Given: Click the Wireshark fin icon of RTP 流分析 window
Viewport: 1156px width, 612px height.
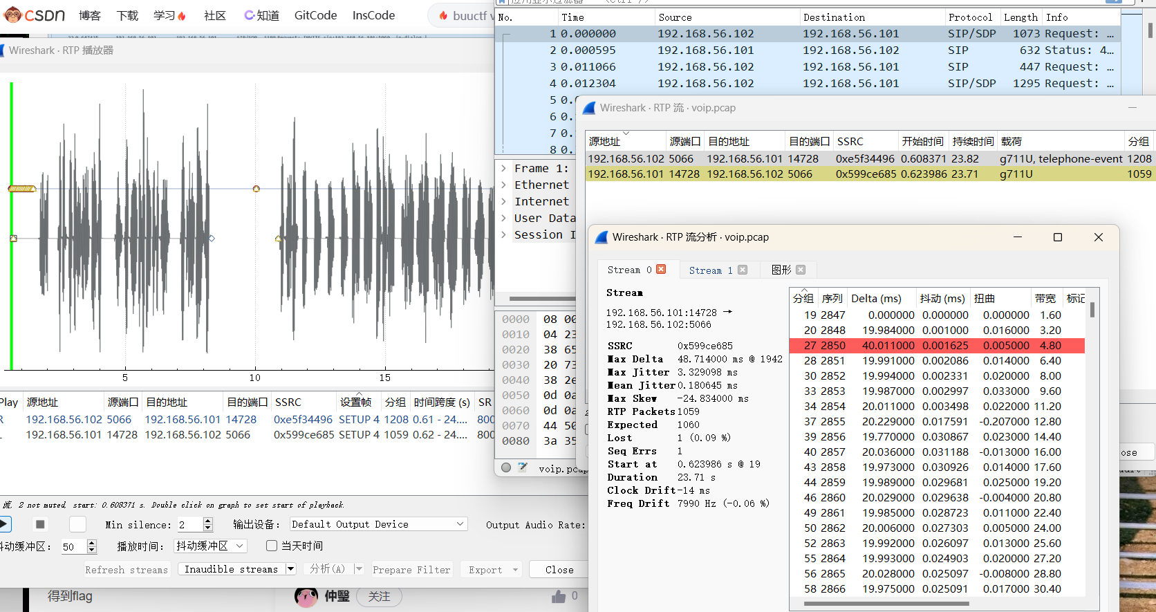Looking at the screenshot, I should [x=601, y=237].
